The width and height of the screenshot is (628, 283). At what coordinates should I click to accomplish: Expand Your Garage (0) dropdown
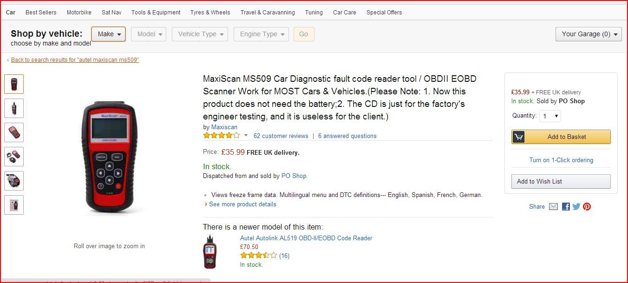coord(589,34)
